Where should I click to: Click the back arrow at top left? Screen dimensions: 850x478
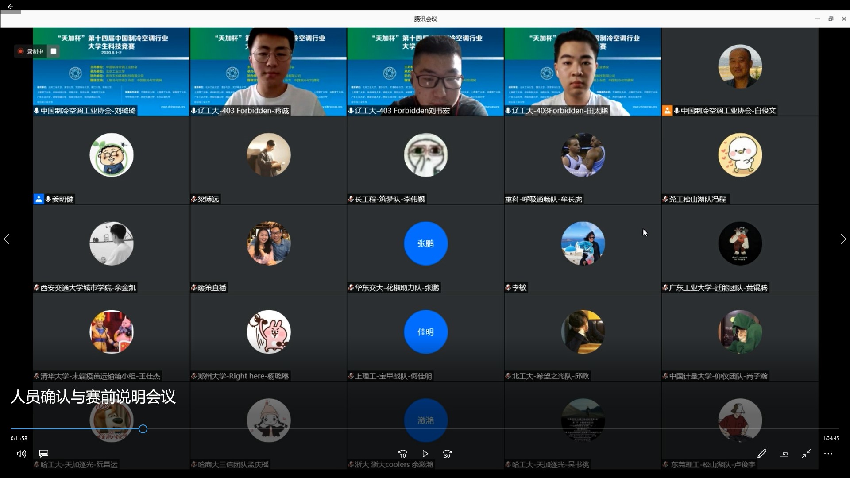coord(10,7)
